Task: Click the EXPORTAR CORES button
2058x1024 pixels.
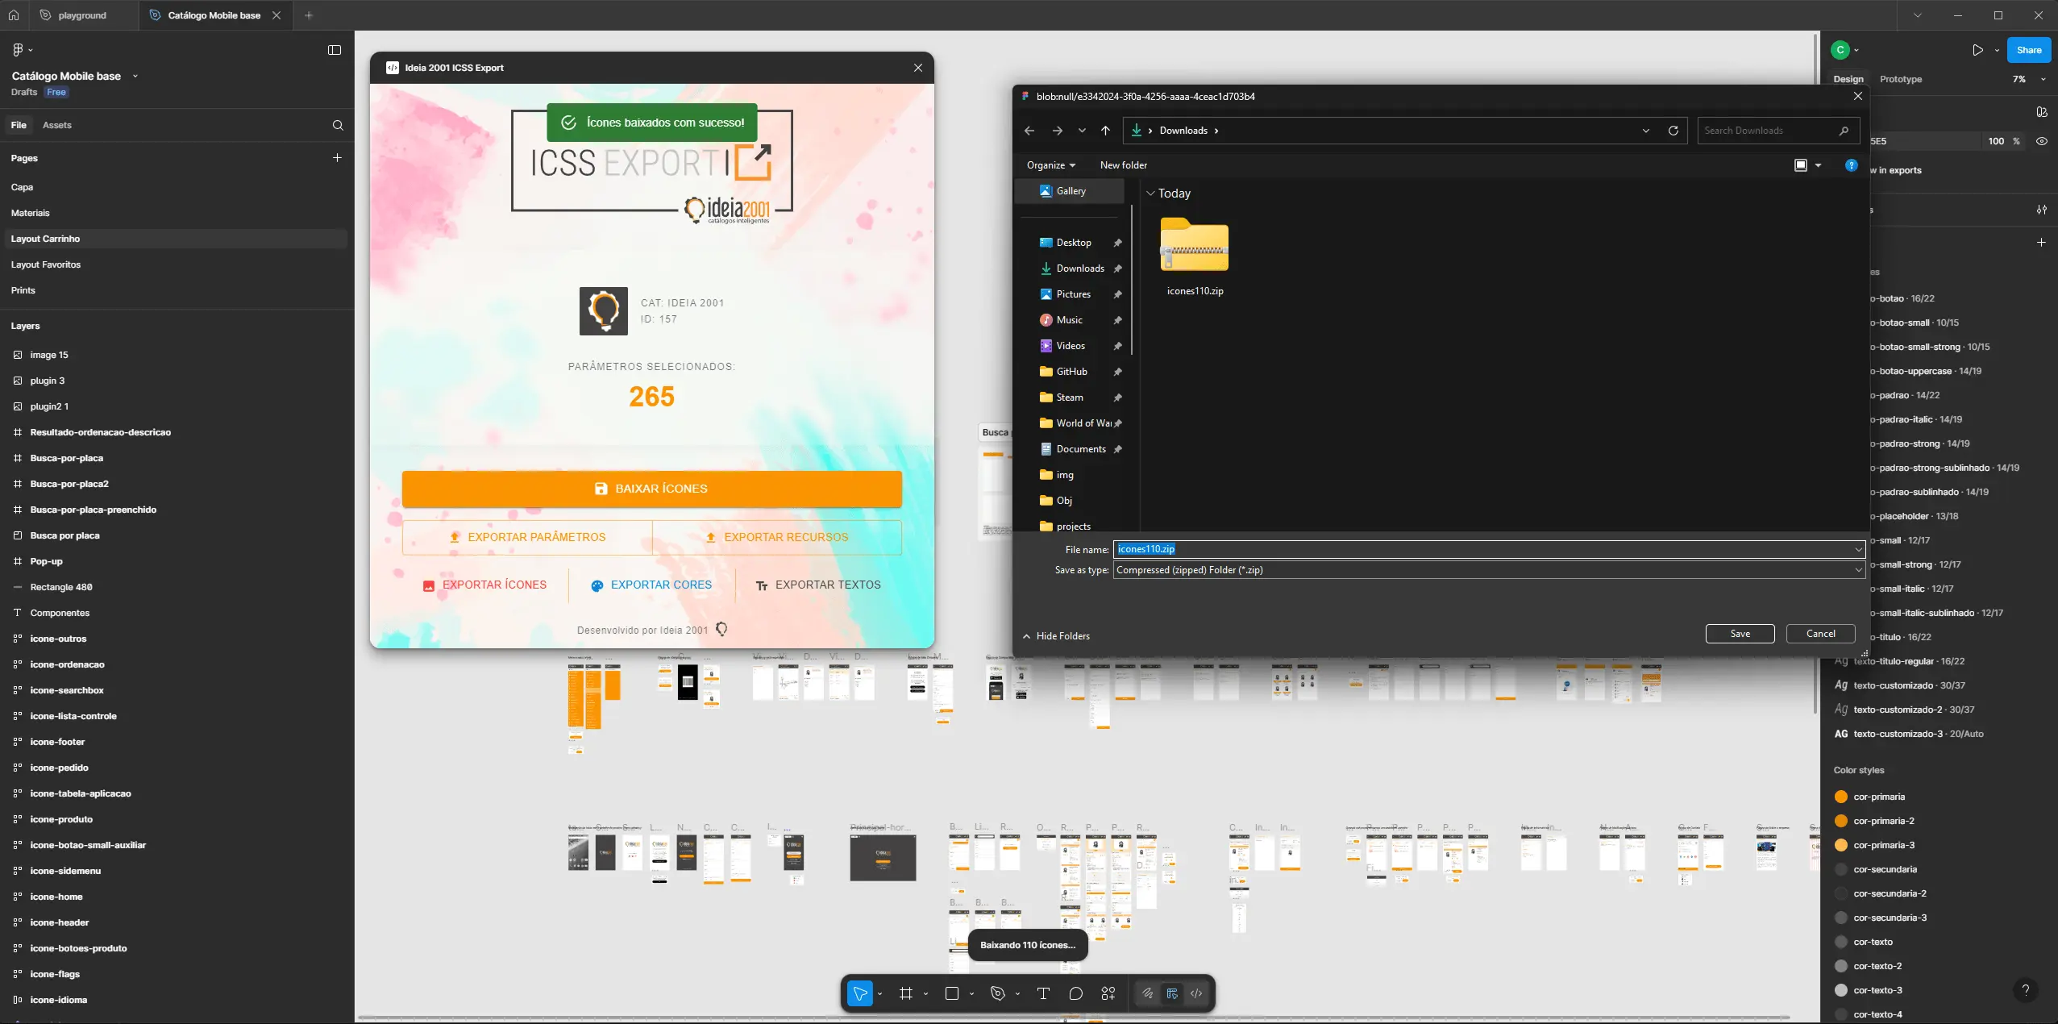Action: pos(652,585)
